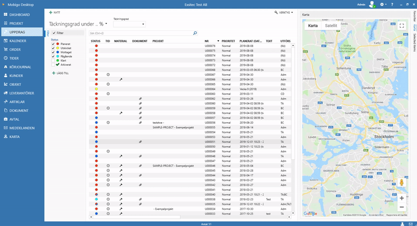Click the Uppdrag wrench icon

point(6,32)
